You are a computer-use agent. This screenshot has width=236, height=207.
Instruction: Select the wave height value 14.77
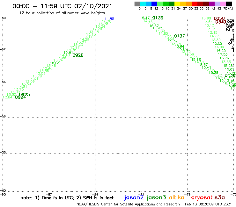click(x=214, y=36)
